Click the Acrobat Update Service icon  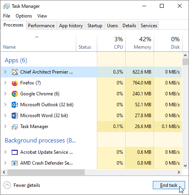point(15,152)
